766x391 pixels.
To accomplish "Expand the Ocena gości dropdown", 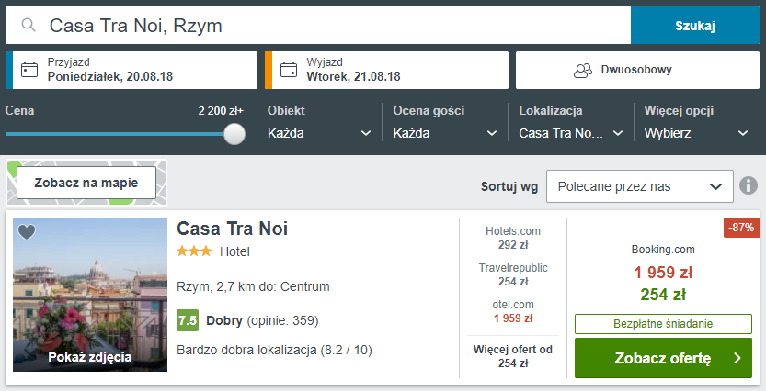I will [x=444, y=133].
